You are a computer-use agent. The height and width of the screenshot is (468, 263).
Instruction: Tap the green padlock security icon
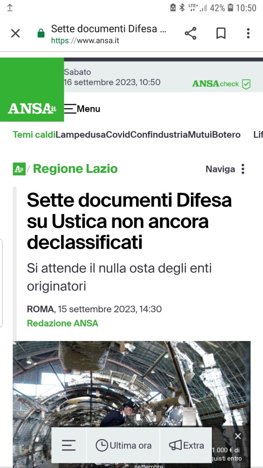(41, 33)
